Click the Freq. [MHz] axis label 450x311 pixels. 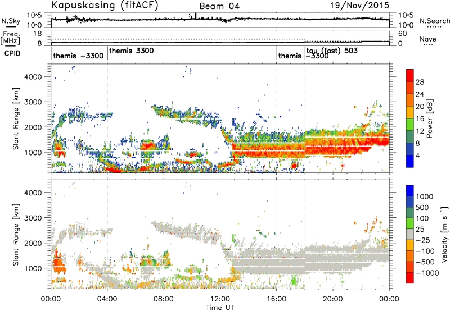click(10, 38)
